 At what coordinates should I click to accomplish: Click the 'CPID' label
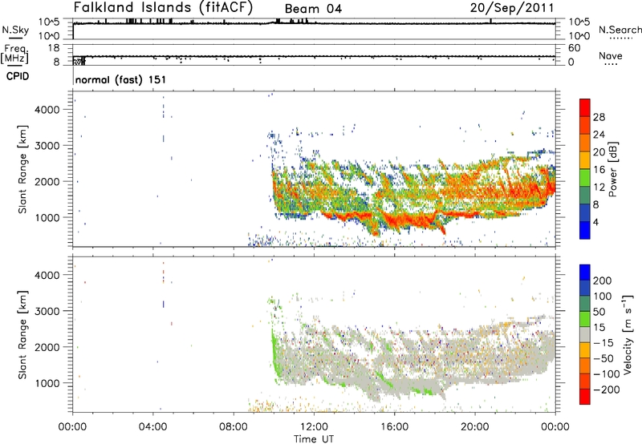coord(18,76)
